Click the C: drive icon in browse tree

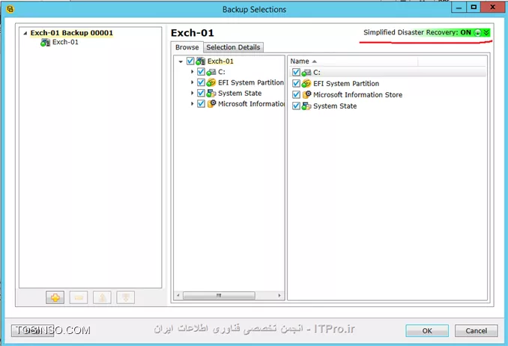click(x=211, y=72)
